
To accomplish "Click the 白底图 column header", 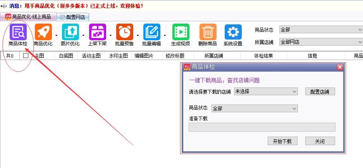I will pyautogui.click(x=66, y=56).
